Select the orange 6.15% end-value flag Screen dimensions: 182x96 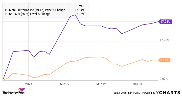[164, 60]
